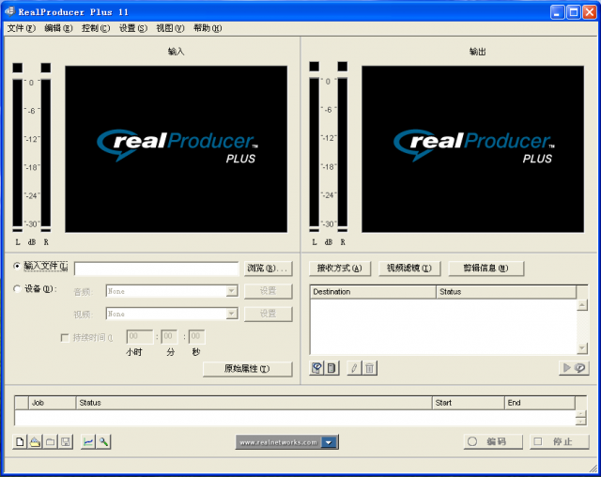The height and width of the screenshot is (477, 601).
Task: Click the 输出 video preview
Action: coord(473,149)
